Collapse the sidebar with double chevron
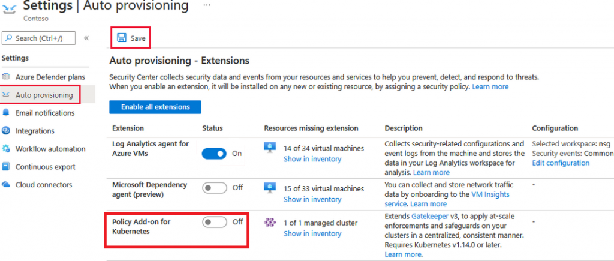 click(86, 38)
